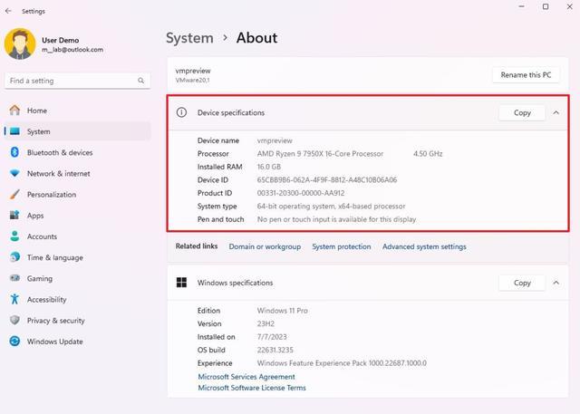This screenshot has height=414, width=580.
Task: Go to Network & internet settings
Action: click(77, 173)
